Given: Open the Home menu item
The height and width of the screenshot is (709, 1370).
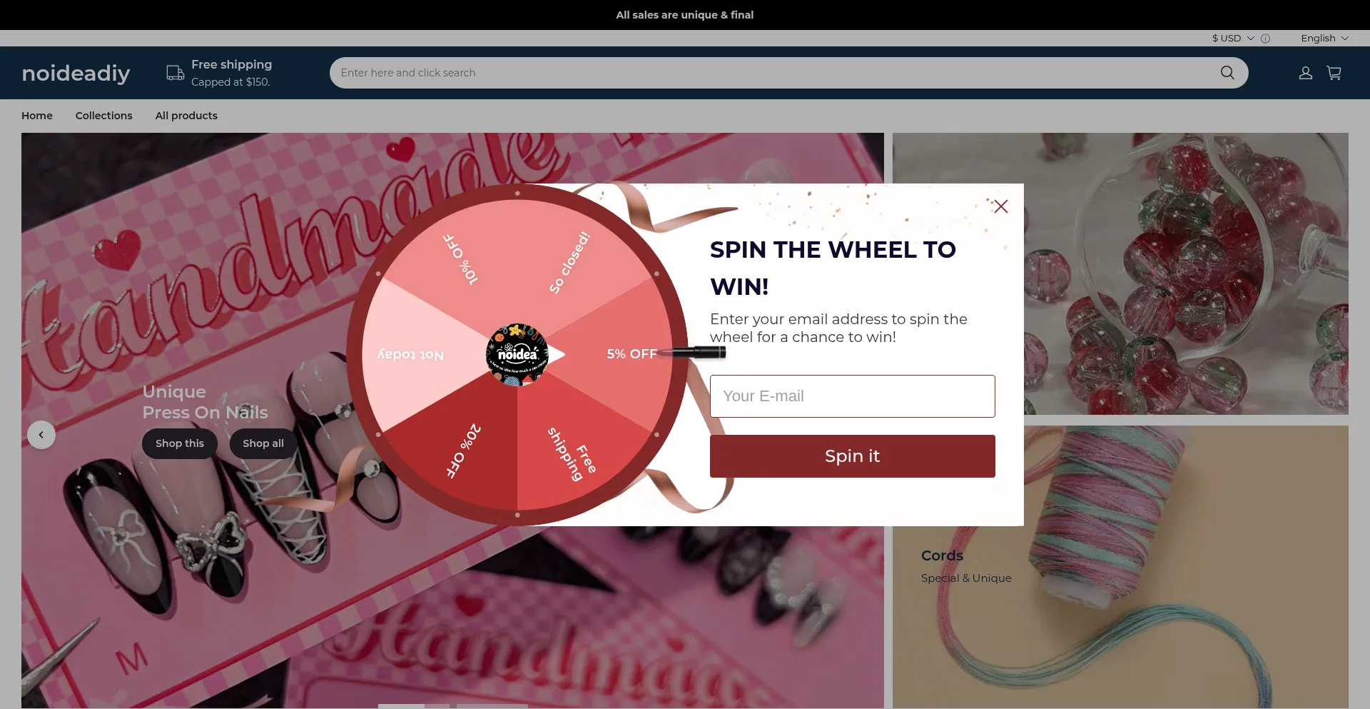Looking at the screenshot, I should 37,116.
